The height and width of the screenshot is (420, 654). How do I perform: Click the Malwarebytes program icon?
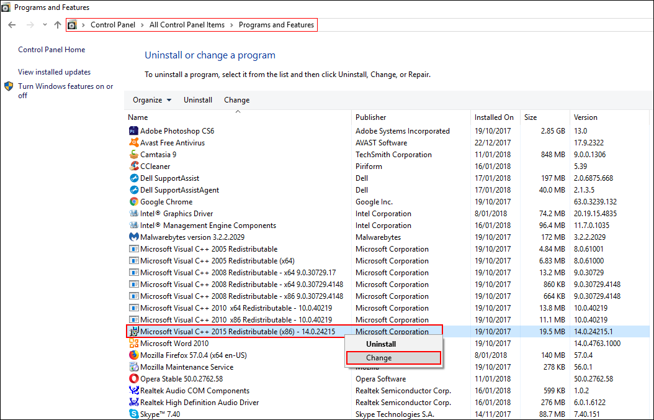(x=133, y=237)
